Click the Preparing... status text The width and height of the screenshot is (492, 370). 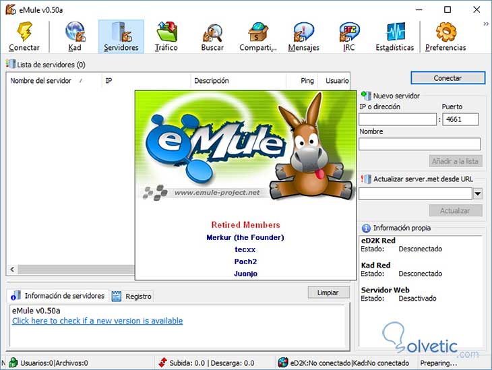pyautogui.click(x=438, y=363)
